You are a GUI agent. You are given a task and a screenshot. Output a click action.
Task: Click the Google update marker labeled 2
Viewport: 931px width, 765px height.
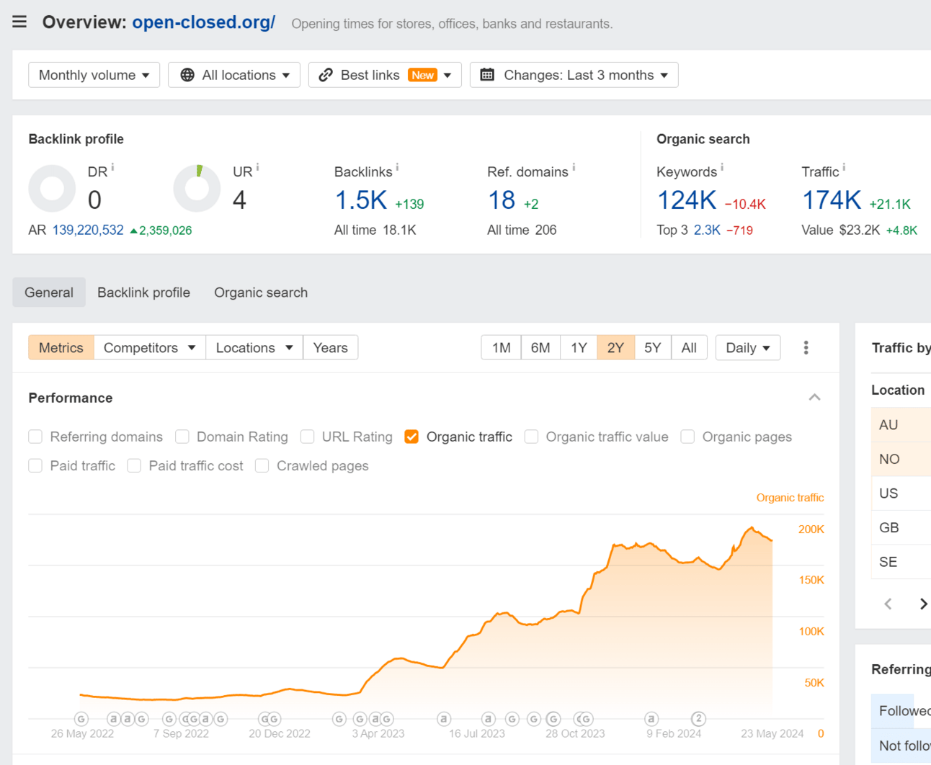point(698,718)
